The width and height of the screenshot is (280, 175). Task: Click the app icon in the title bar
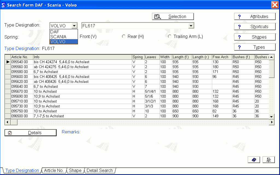click(x=3, y=5)
